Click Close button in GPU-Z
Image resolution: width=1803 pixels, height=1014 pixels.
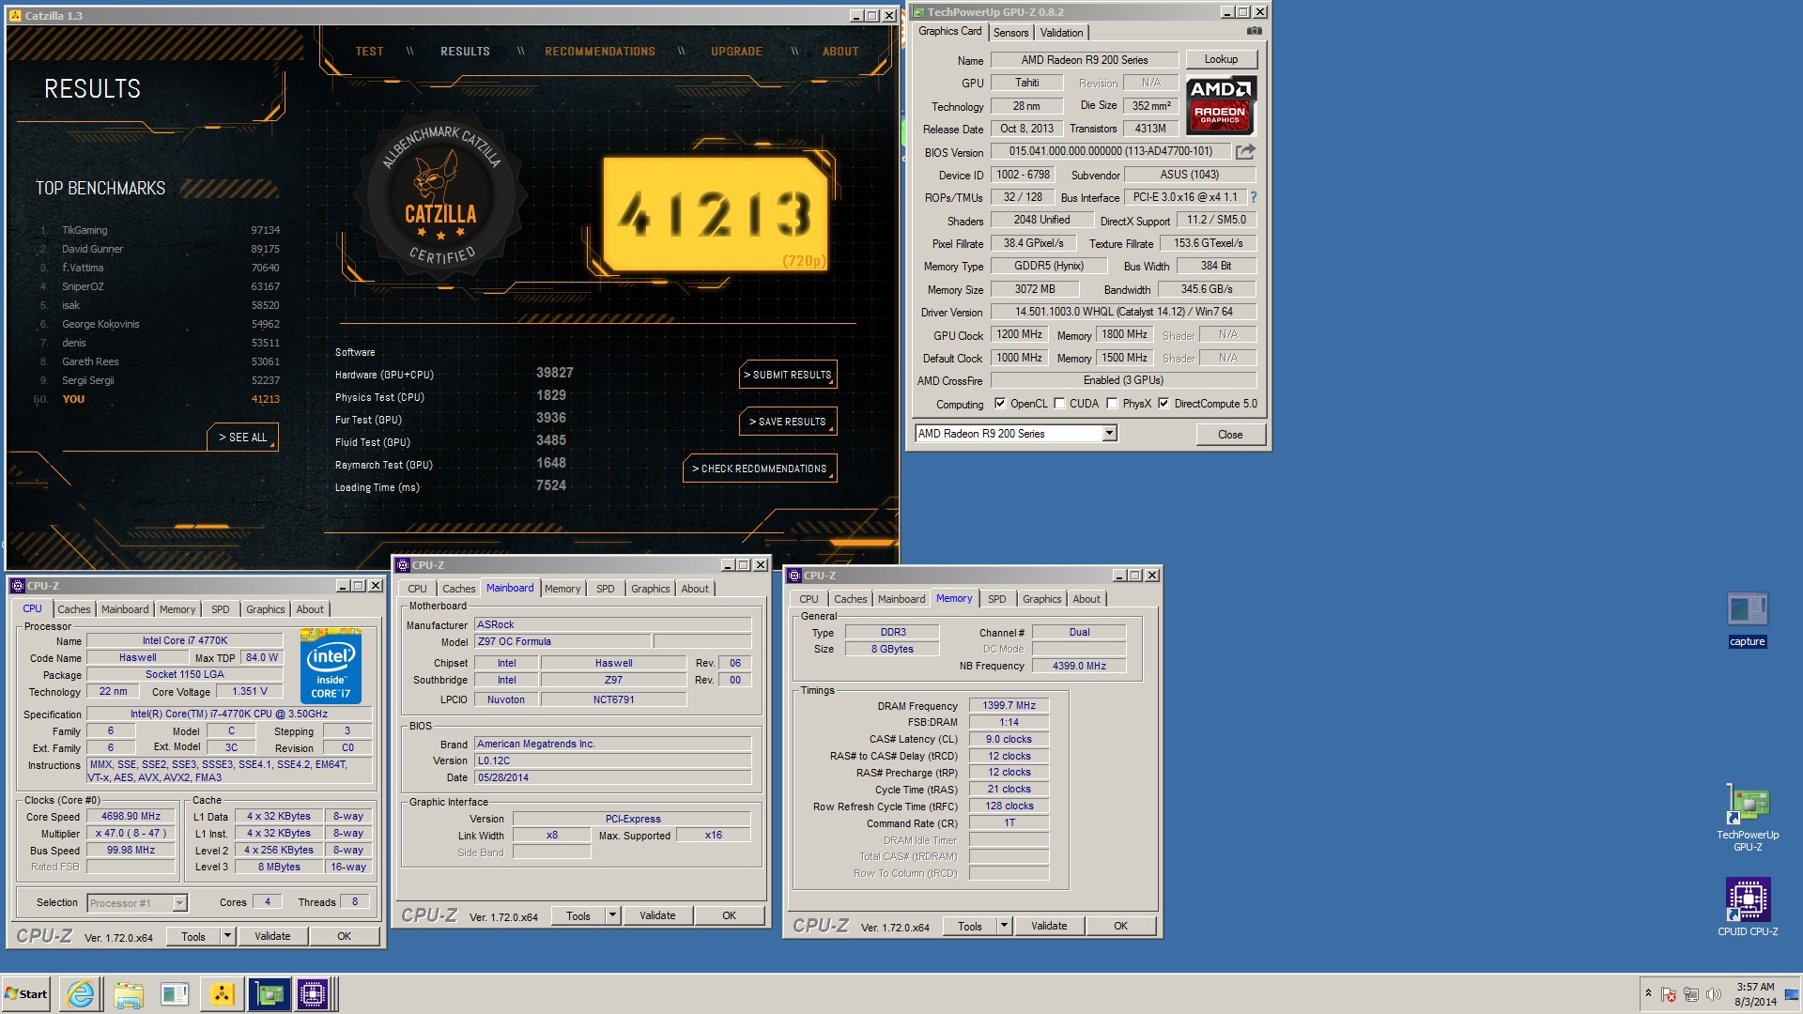pyautogui.click(x=1230, y=435)
